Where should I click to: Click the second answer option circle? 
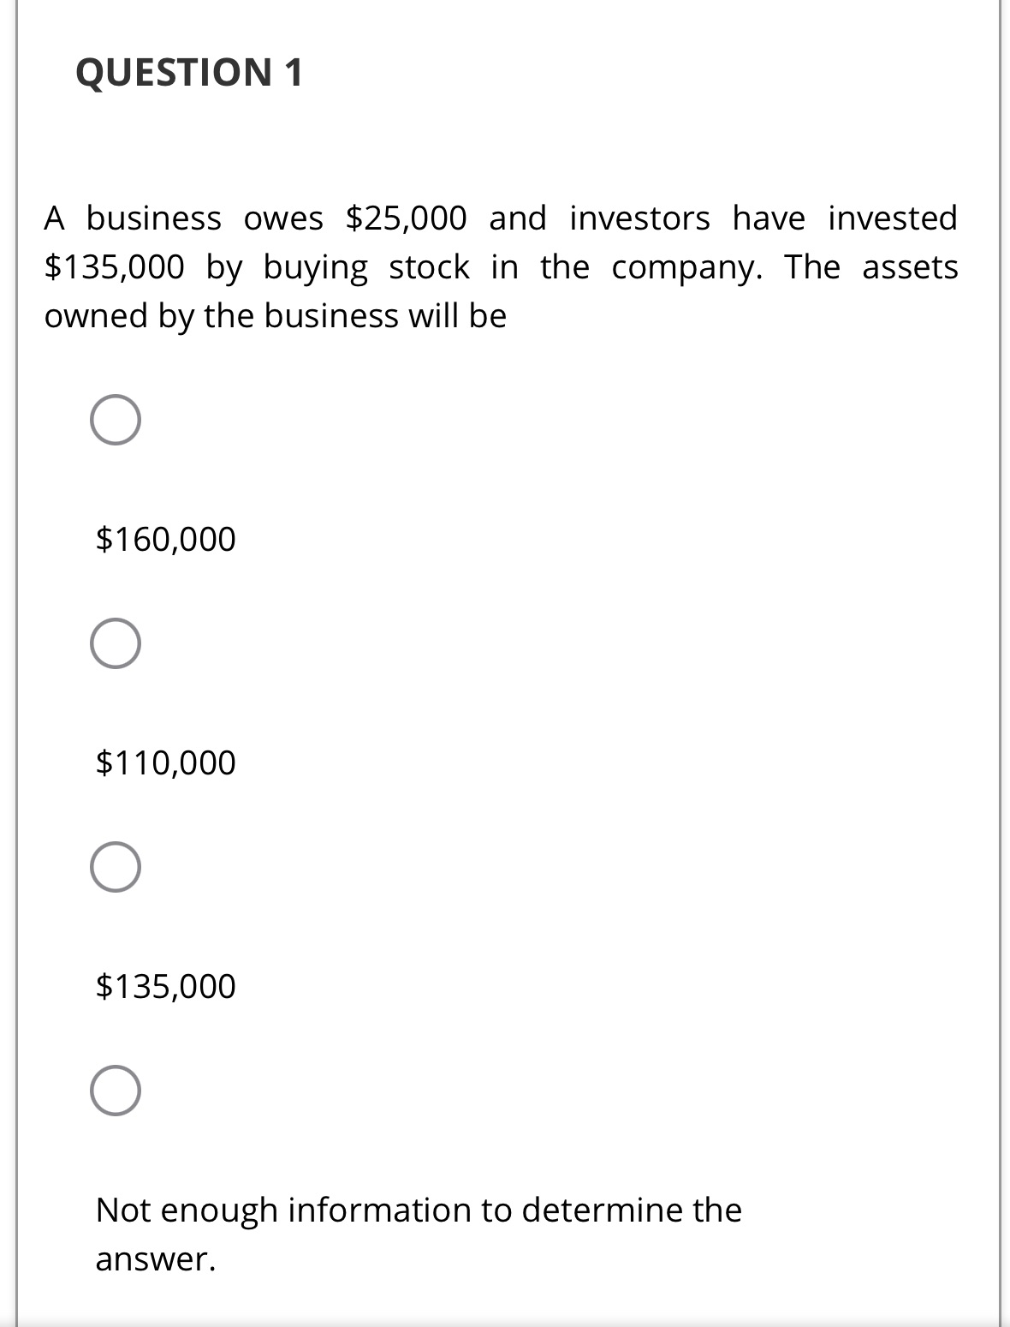click(x=116, y=645)
